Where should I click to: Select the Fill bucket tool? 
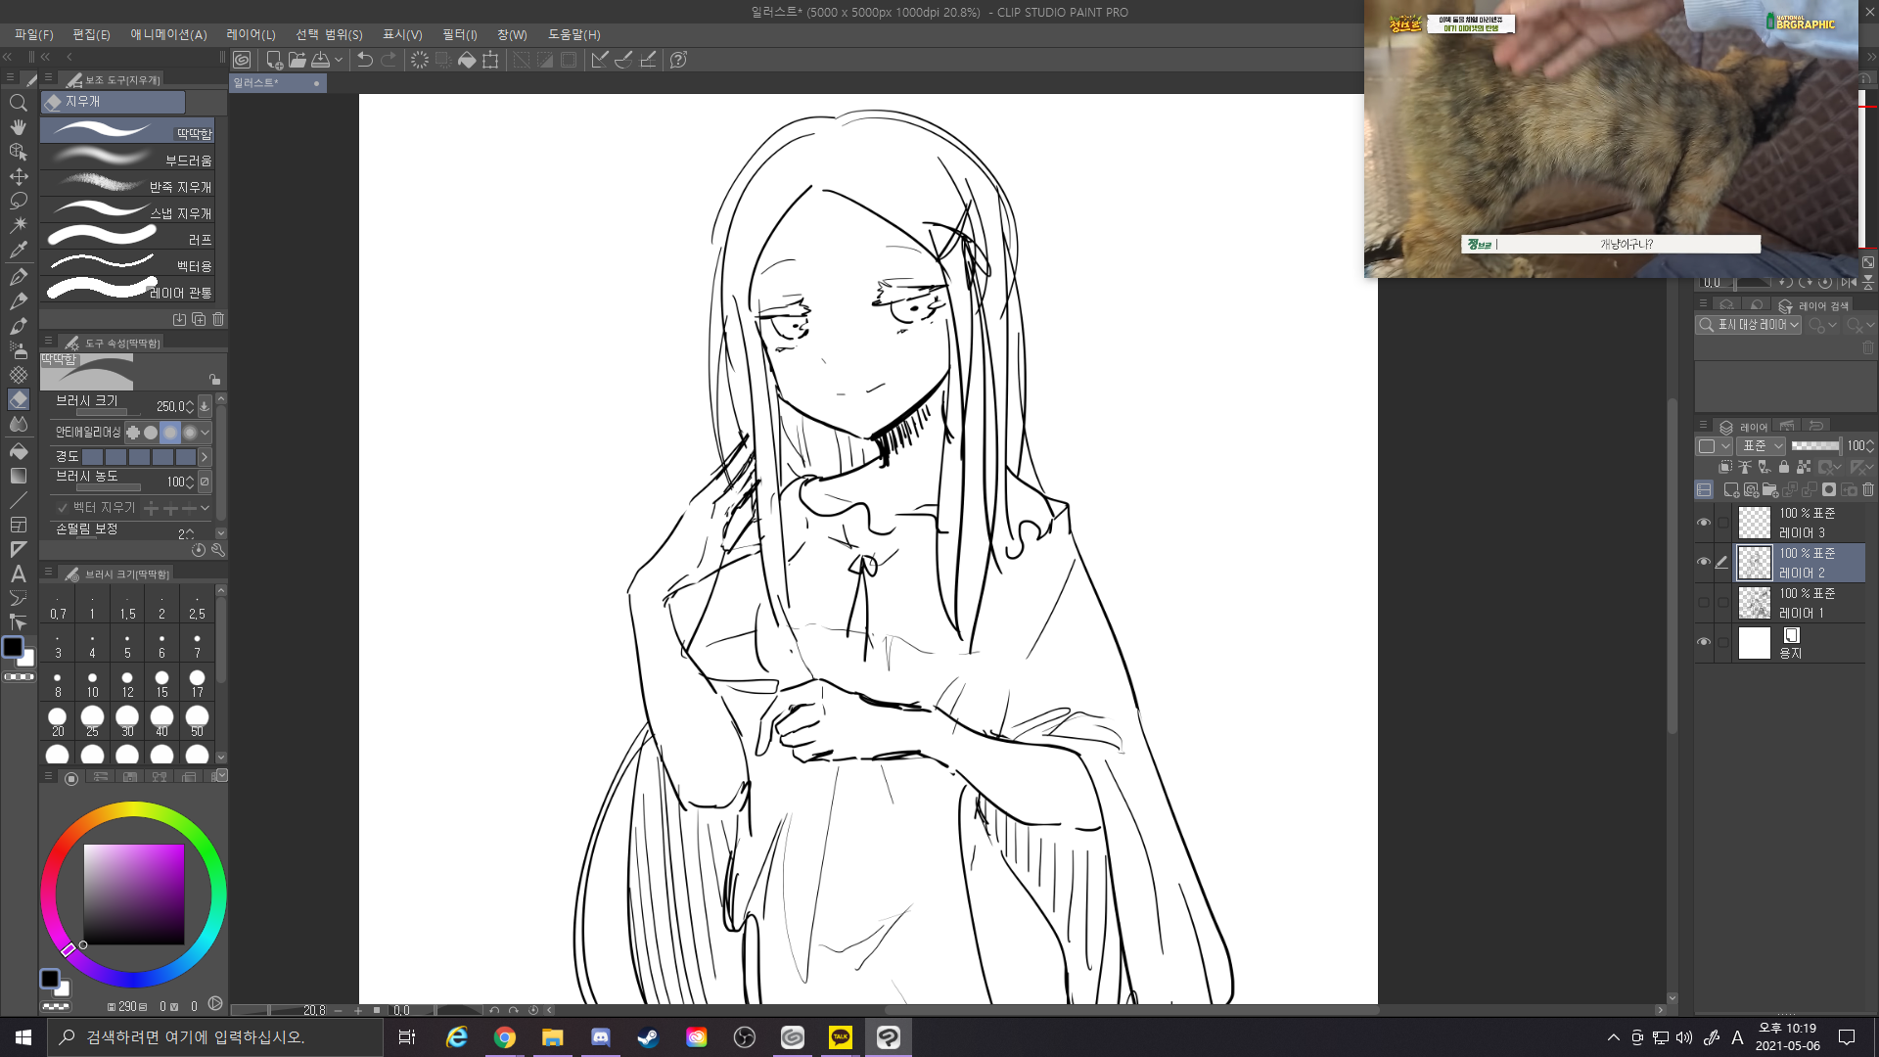[18, 451]
